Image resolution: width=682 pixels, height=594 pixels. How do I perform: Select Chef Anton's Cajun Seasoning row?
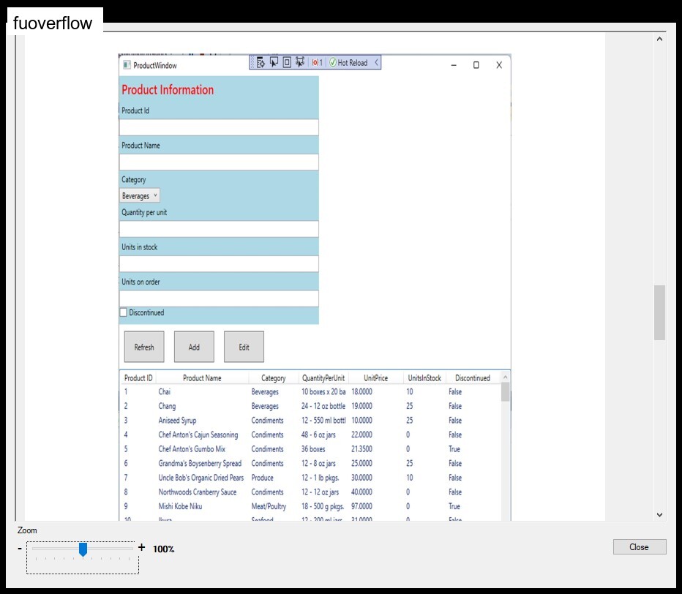click(x=310, y=435)
